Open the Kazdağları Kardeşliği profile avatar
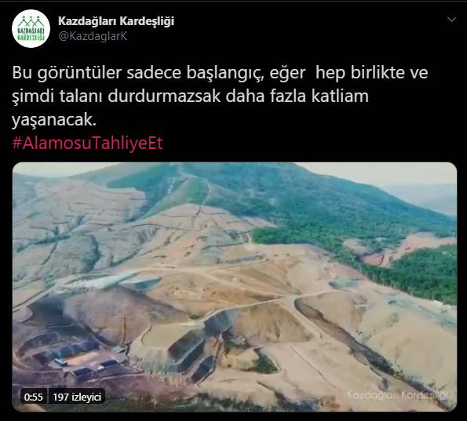Screen dimensions: 467x421 click(x=31, y=28)
